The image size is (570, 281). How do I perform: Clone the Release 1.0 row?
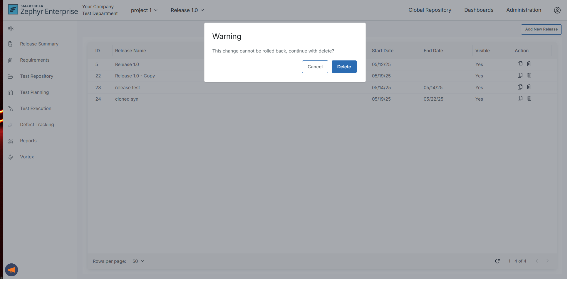pos(520,64)
